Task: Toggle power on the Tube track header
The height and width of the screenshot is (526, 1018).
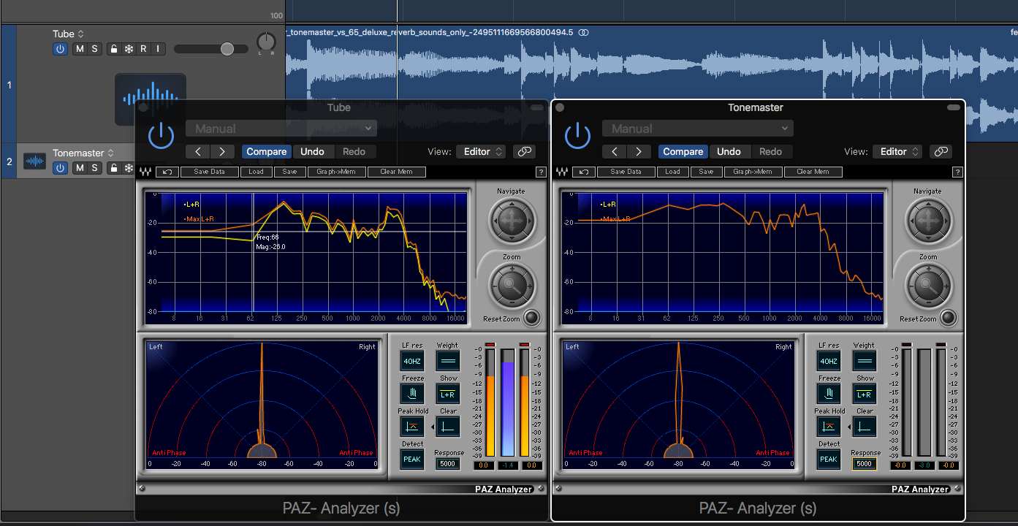Action: [x=60, y=49]
